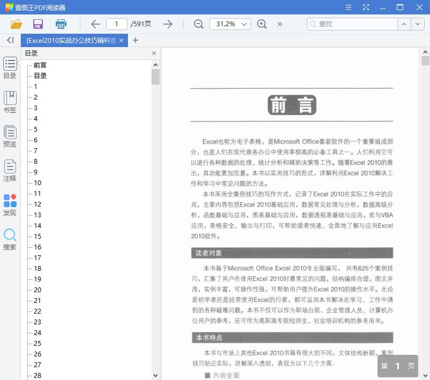This screenshot has height=380, width=430.
Task: Select outline entry 1
Action: (x=36, y=87)
